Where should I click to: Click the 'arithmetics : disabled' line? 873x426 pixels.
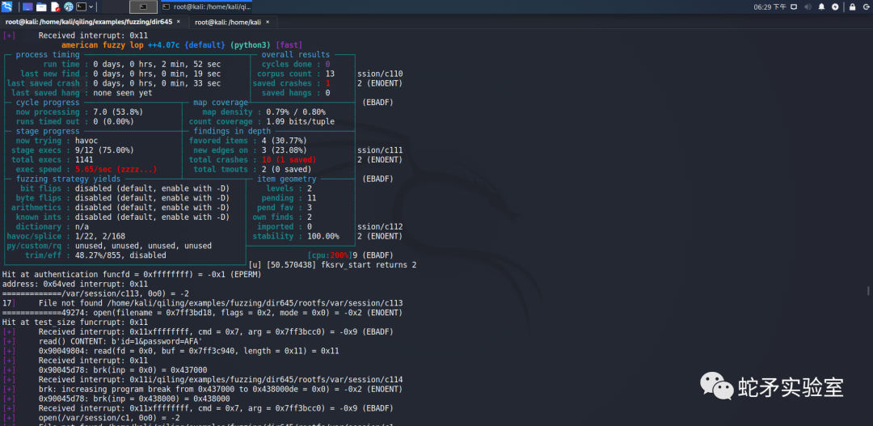120,207
